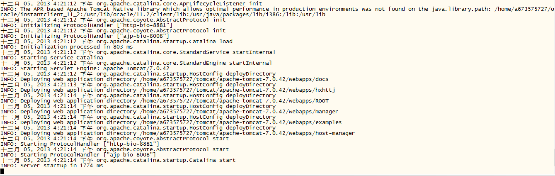Click the webapps/examples deployment path
Screen dimensions: 555x176
point(241,122)
